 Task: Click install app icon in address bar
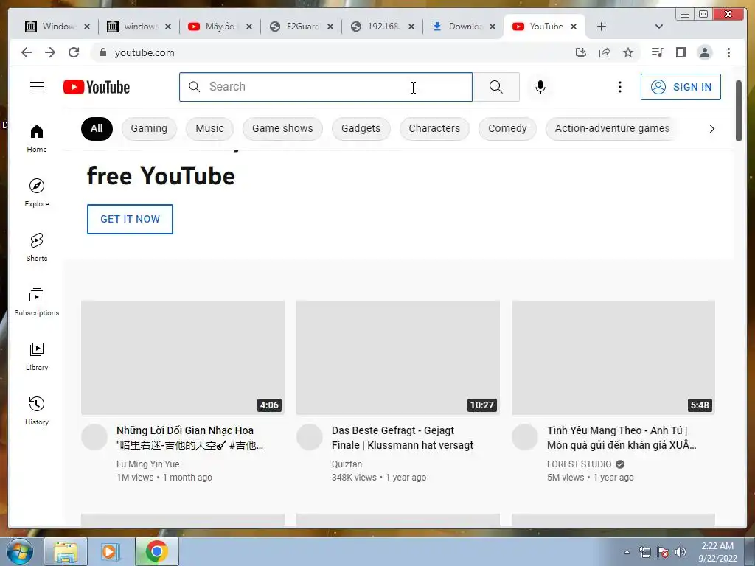[581, 52]
